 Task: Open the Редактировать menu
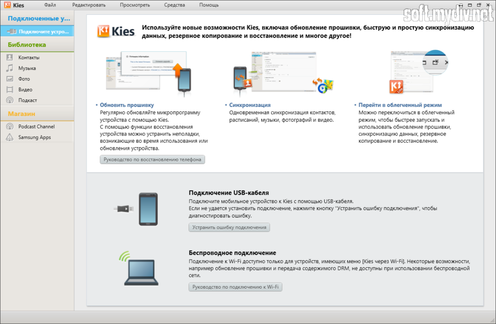[x=89, y=5]
